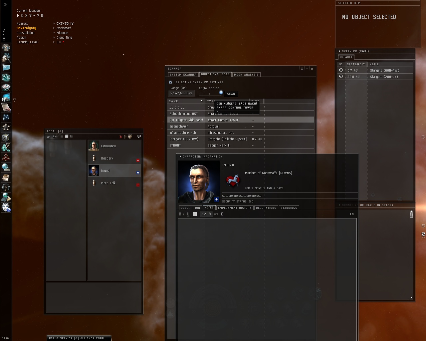Open the jukebox headphones icon
Image resolution: width=426 pixels, height=341 pixels.
pos(6,187)
